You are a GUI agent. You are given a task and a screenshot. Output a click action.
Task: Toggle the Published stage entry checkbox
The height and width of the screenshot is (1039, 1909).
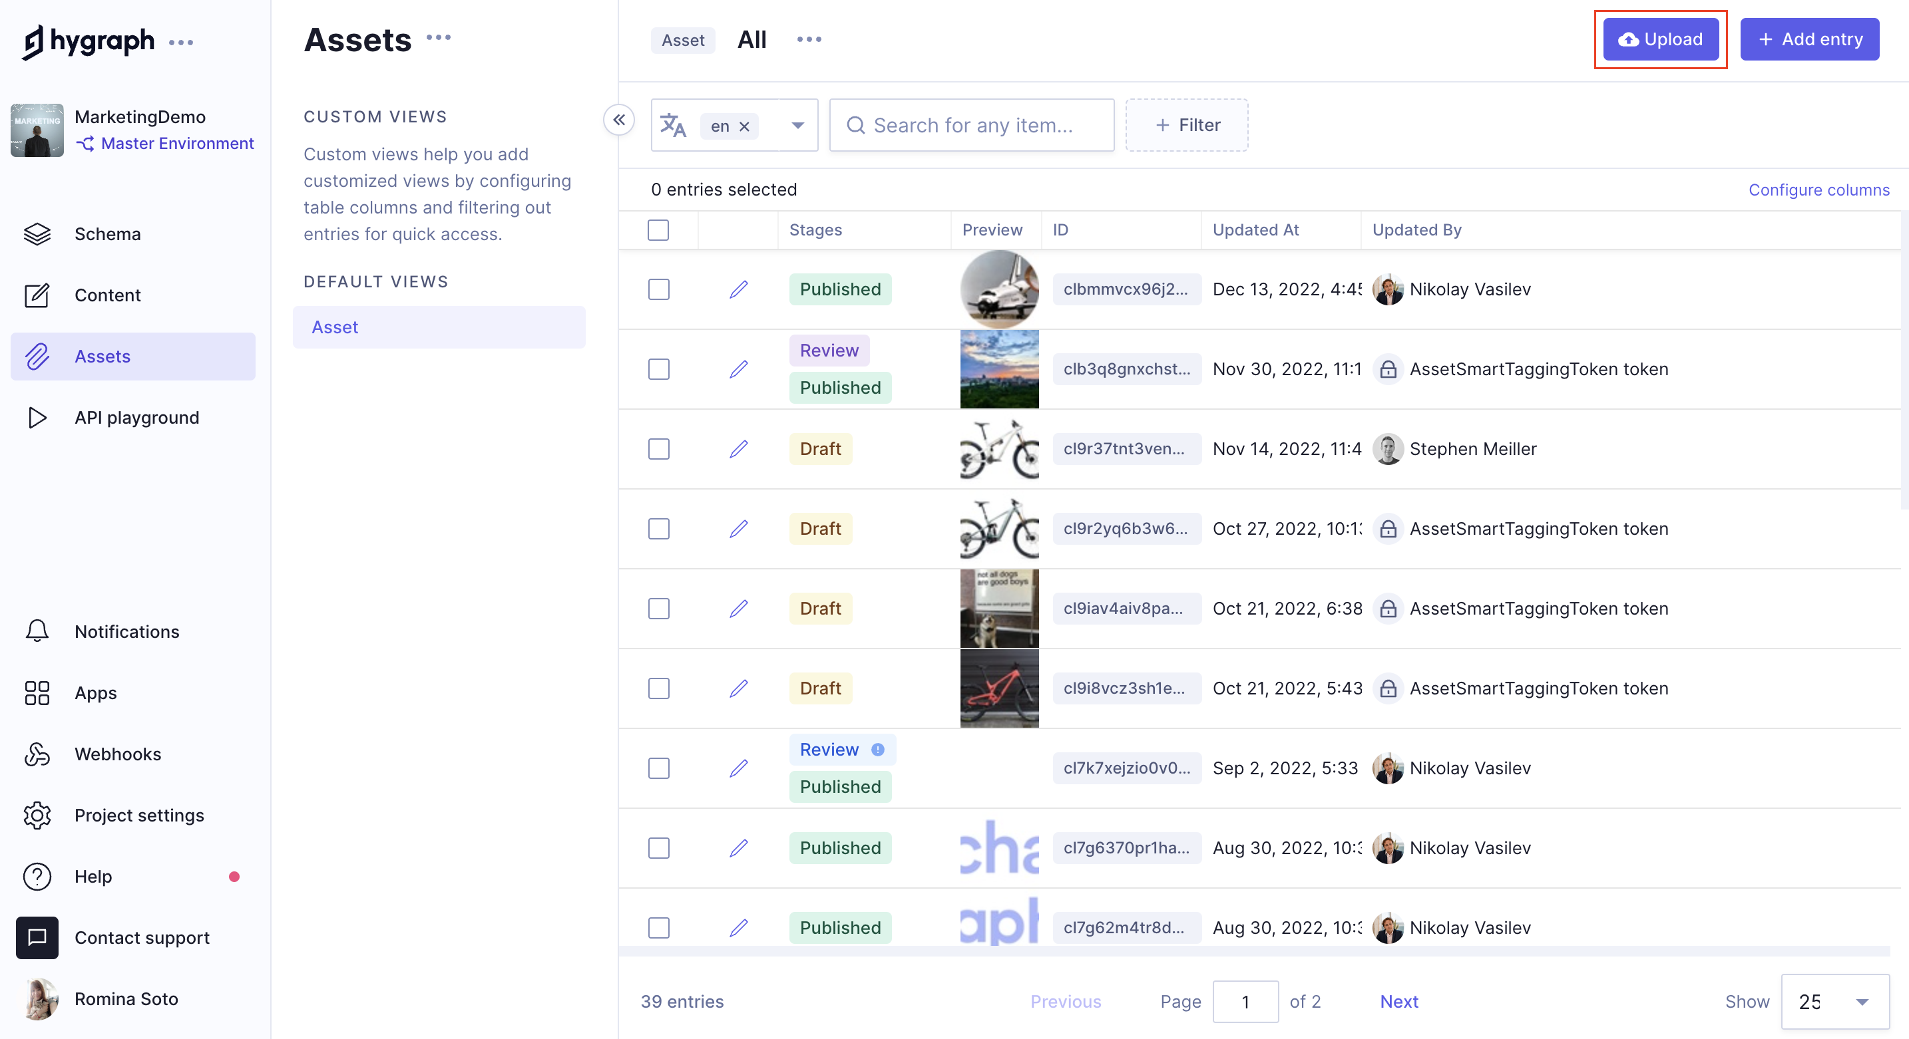pos(660,288)
